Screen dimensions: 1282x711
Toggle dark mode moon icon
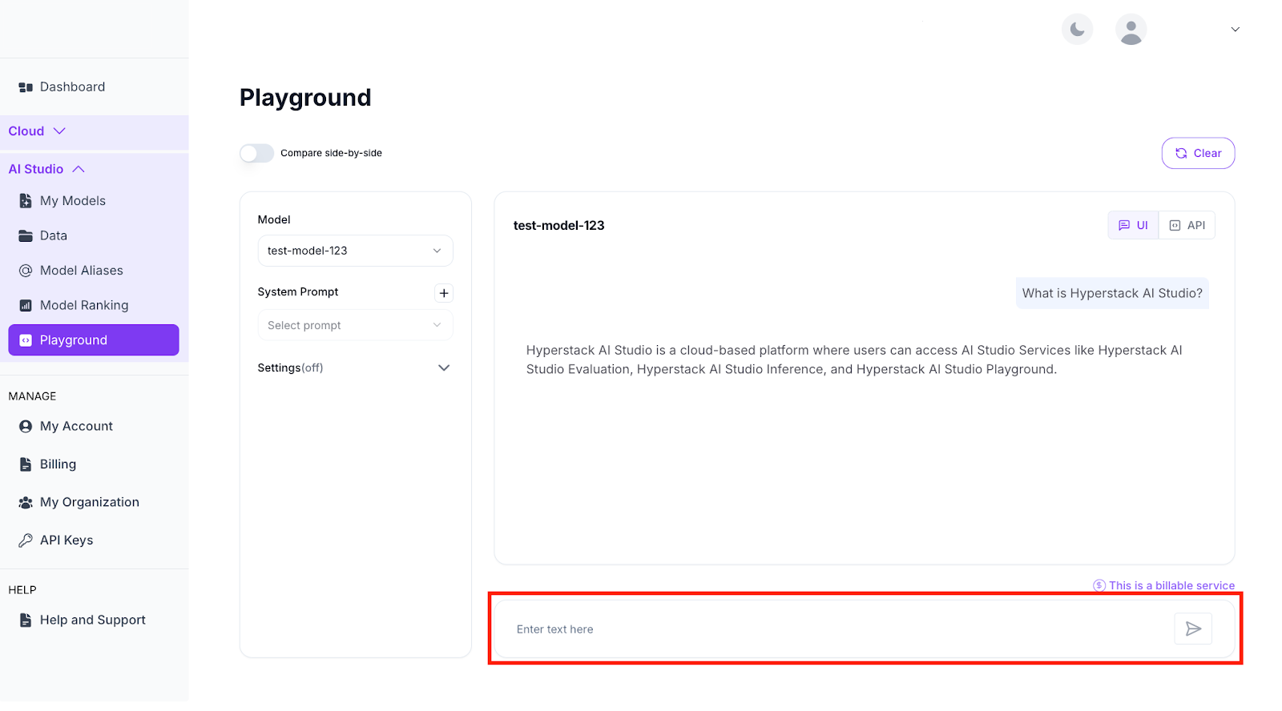click(1078, 30)
